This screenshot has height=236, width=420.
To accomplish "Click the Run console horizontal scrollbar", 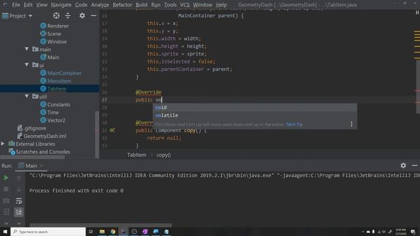I will click(100, 225).
